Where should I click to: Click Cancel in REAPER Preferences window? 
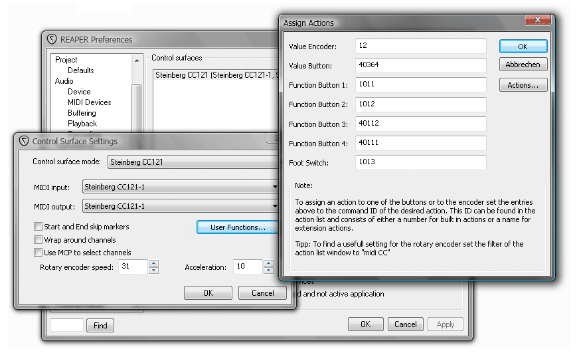(x=405, y=324)
